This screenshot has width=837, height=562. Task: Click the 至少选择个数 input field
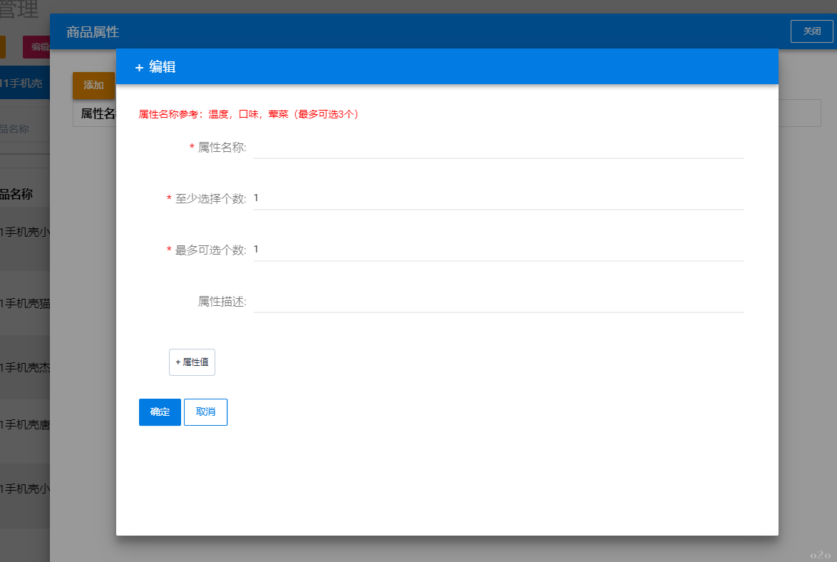(498, 198)
